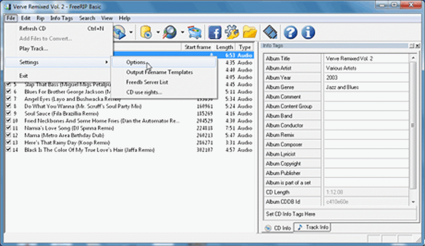Open dropdown arrow beside search magnifier icon
The image size is (425, 246).
pyautogui.click(x=182, y=33)
